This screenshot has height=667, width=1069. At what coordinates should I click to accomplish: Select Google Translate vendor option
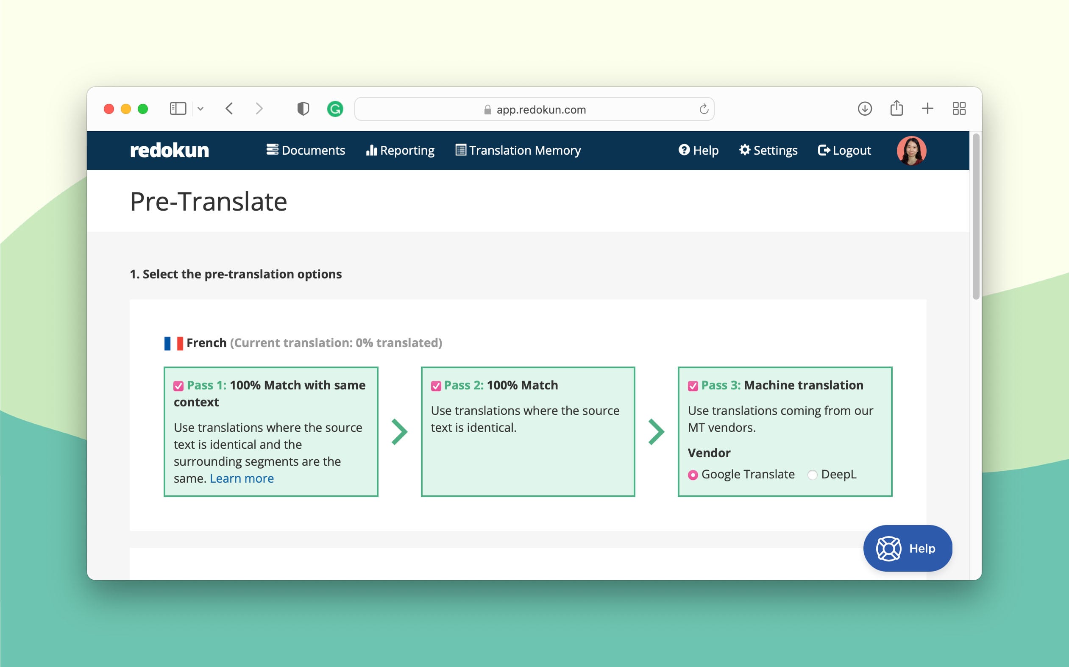[x=692, y=474]
